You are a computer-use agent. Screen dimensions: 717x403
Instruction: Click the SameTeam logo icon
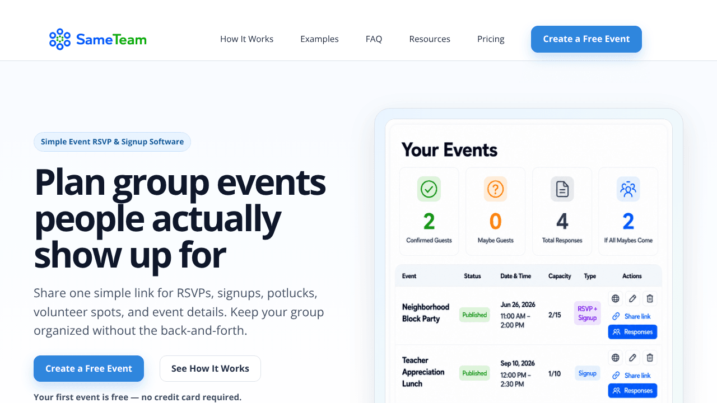pyautogui.click(x=60, y=39)
